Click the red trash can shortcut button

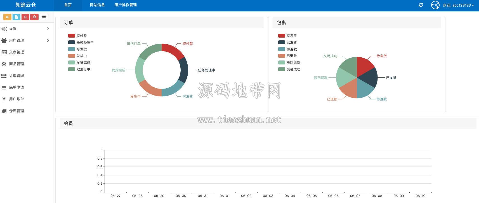point(25,17)
